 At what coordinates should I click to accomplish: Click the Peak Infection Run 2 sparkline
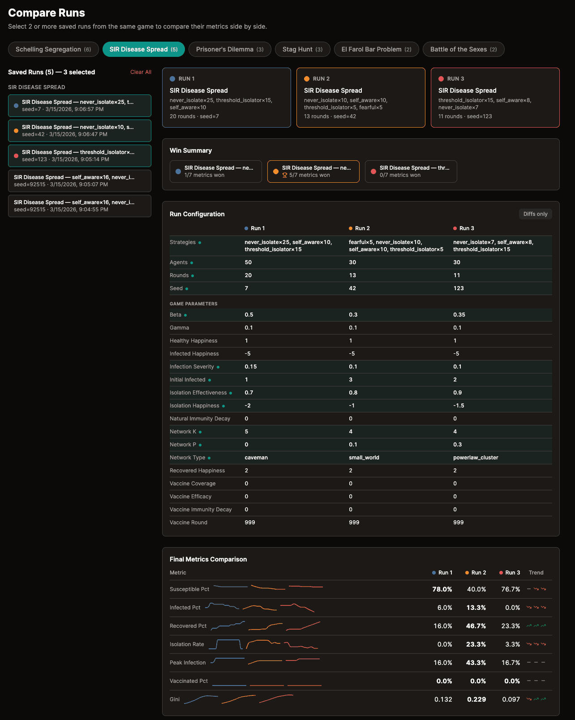tap(265, 662)
